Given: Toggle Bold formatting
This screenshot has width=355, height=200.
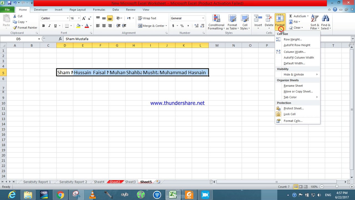Looking at the screenshot, I should 43,26.
